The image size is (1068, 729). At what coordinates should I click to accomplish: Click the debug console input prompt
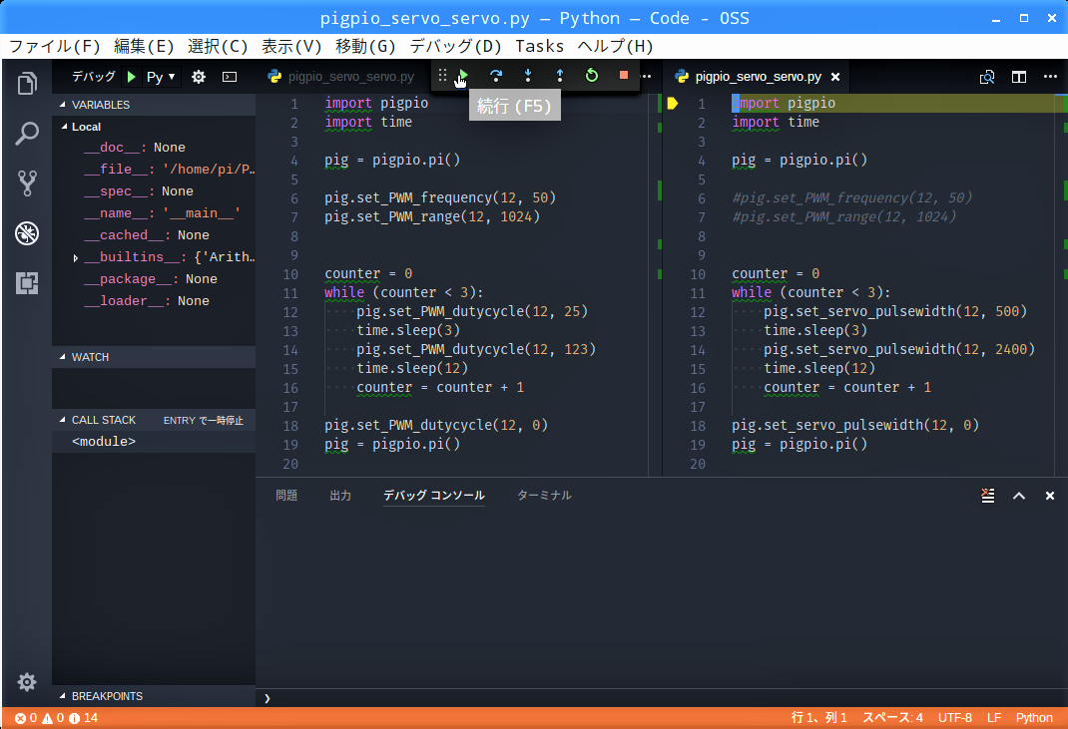(661, 698)
